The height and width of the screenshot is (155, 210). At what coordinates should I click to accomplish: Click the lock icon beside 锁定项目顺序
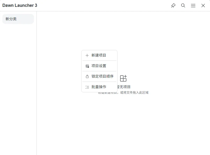[x=87, y=76]
